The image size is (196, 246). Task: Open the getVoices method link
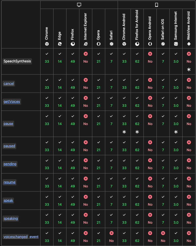pos(12,101)
